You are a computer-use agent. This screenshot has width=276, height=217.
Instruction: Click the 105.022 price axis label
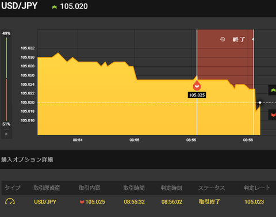pyautogui.click(x=28, y=93)
